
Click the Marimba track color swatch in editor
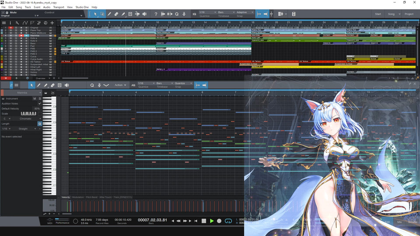[x=2, y=93]
